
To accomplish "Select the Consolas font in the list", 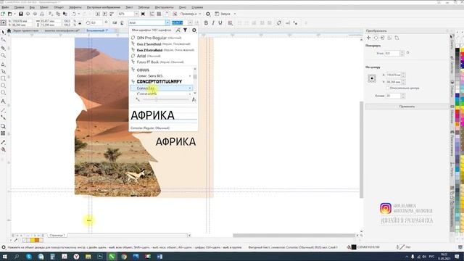I will point(161,88).
